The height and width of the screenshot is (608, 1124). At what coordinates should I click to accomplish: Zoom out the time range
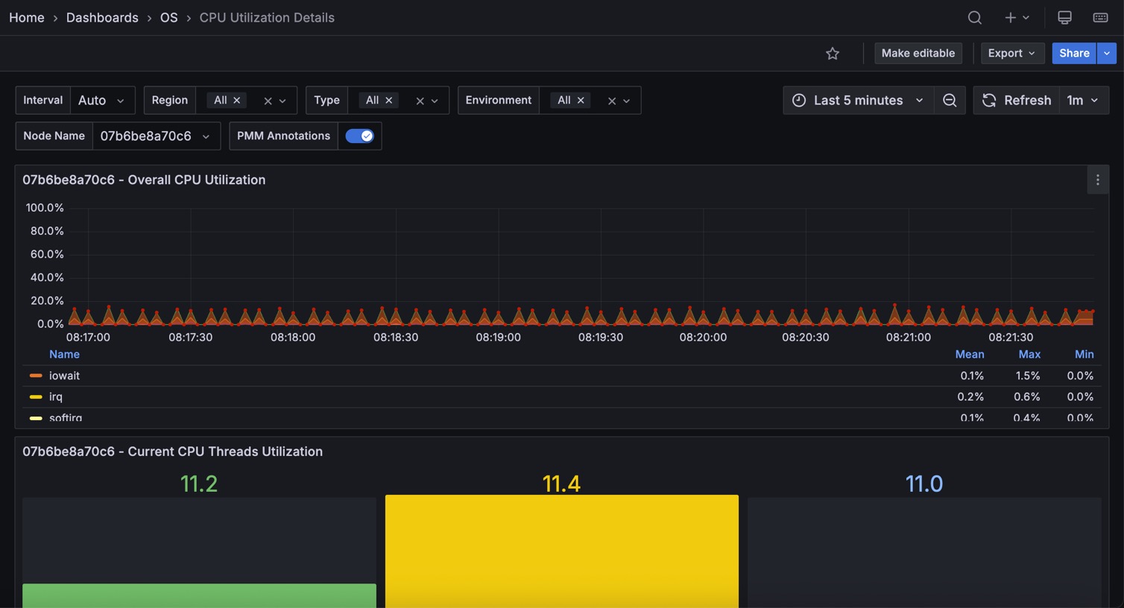coord(950,100)
